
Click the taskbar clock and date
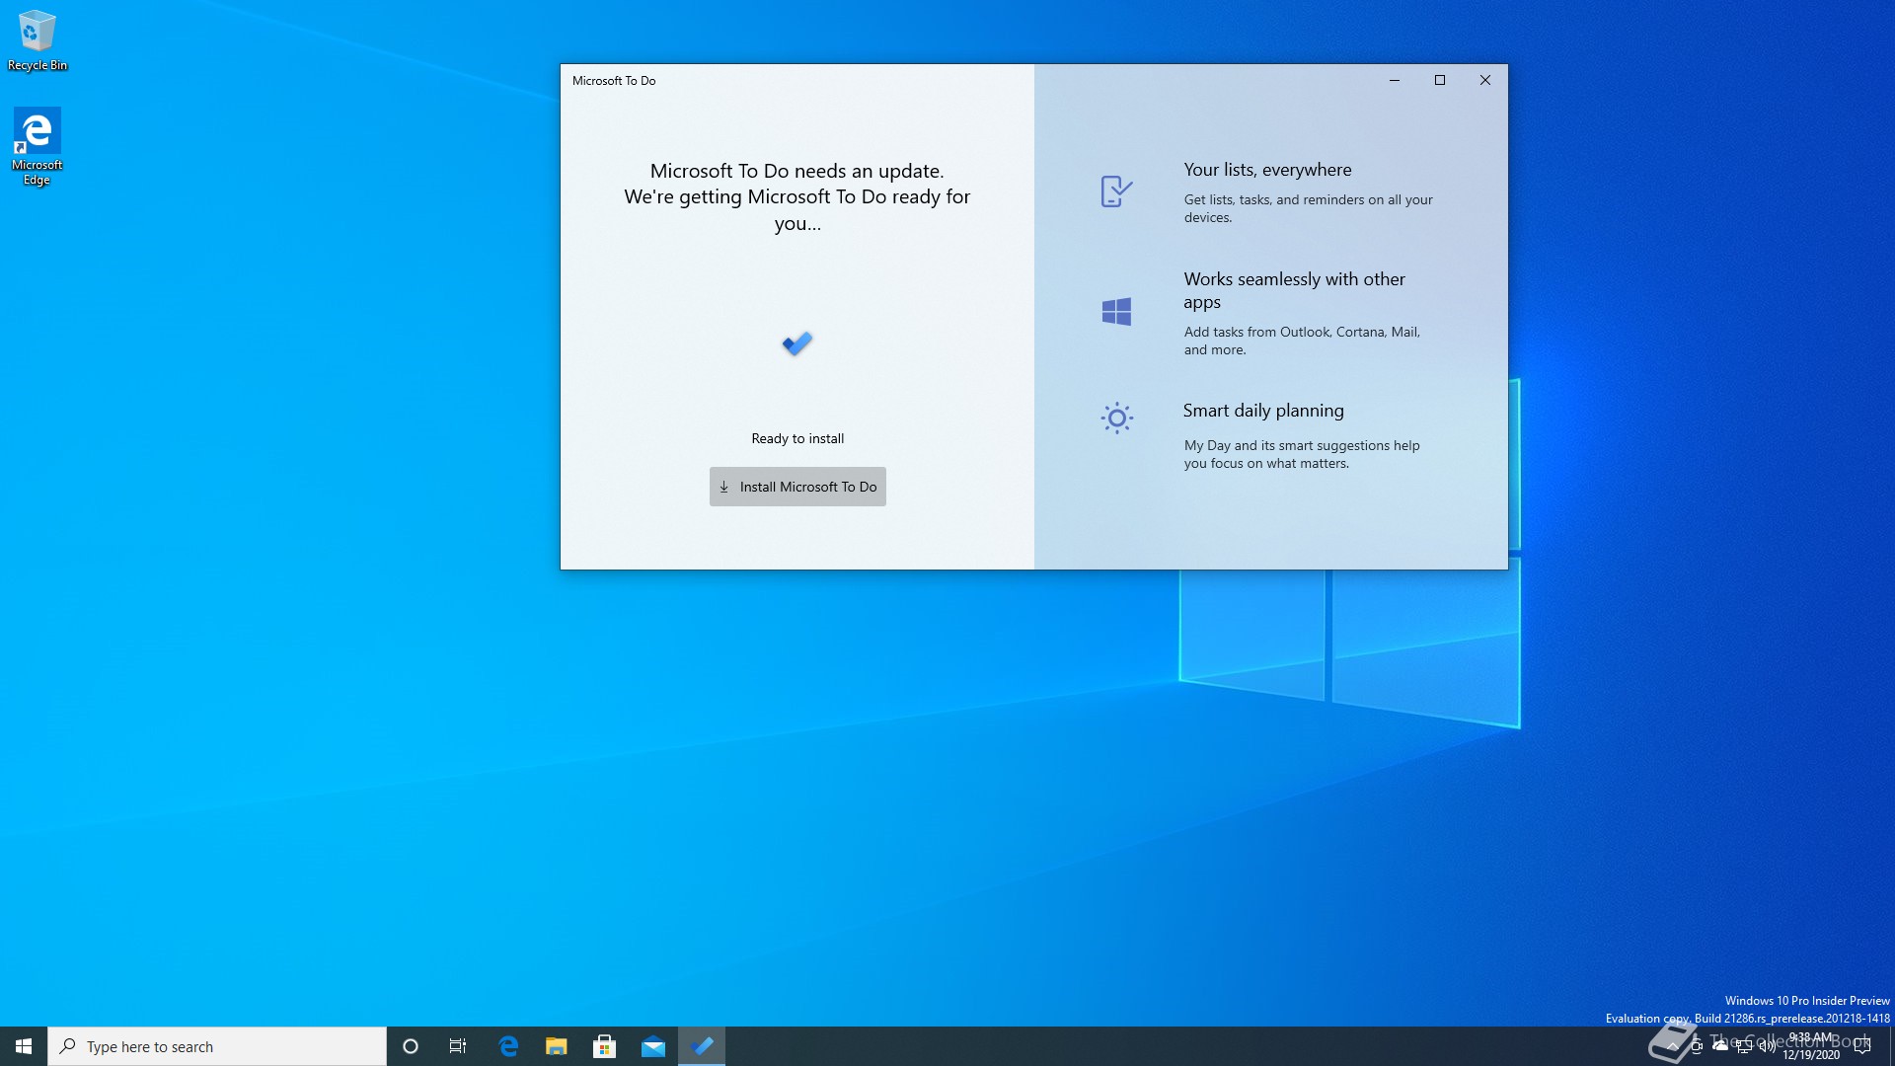point(1812,1046)
